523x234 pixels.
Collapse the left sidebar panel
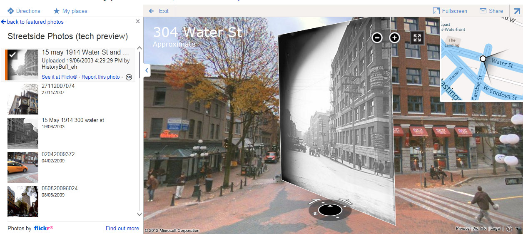[x=147, y=70]
